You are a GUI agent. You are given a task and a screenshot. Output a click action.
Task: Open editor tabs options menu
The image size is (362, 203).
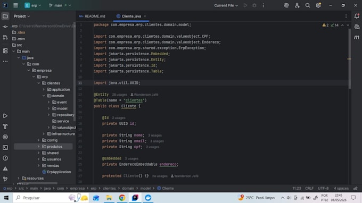click(x=346, y=16)
